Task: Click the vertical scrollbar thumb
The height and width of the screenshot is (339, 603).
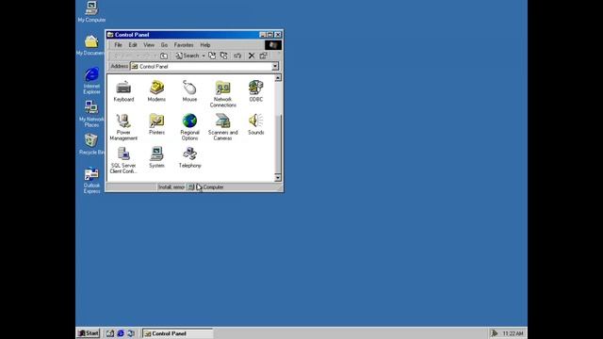Action: click(x=278, y=144)
